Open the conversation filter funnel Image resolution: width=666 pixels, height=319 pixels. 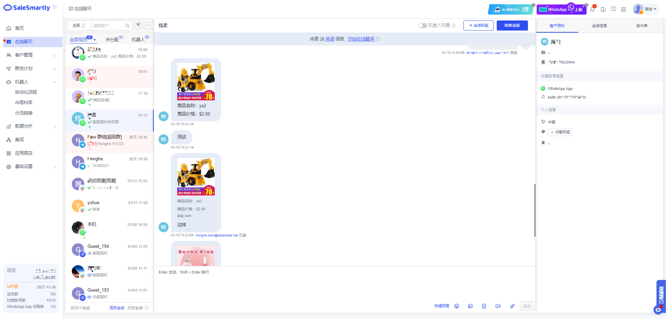pyautogui.click(x=138, y=25)
